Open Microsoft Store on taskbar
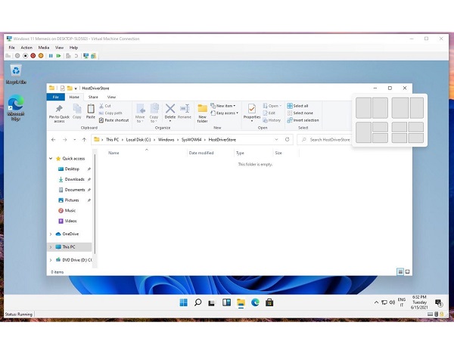 [269, 302]
